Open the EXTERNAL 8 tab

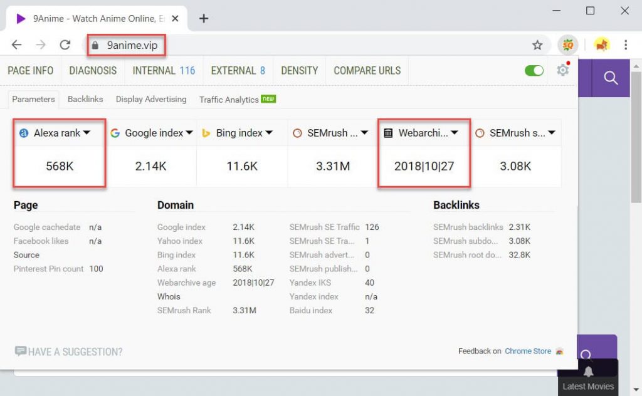(238, 70)
